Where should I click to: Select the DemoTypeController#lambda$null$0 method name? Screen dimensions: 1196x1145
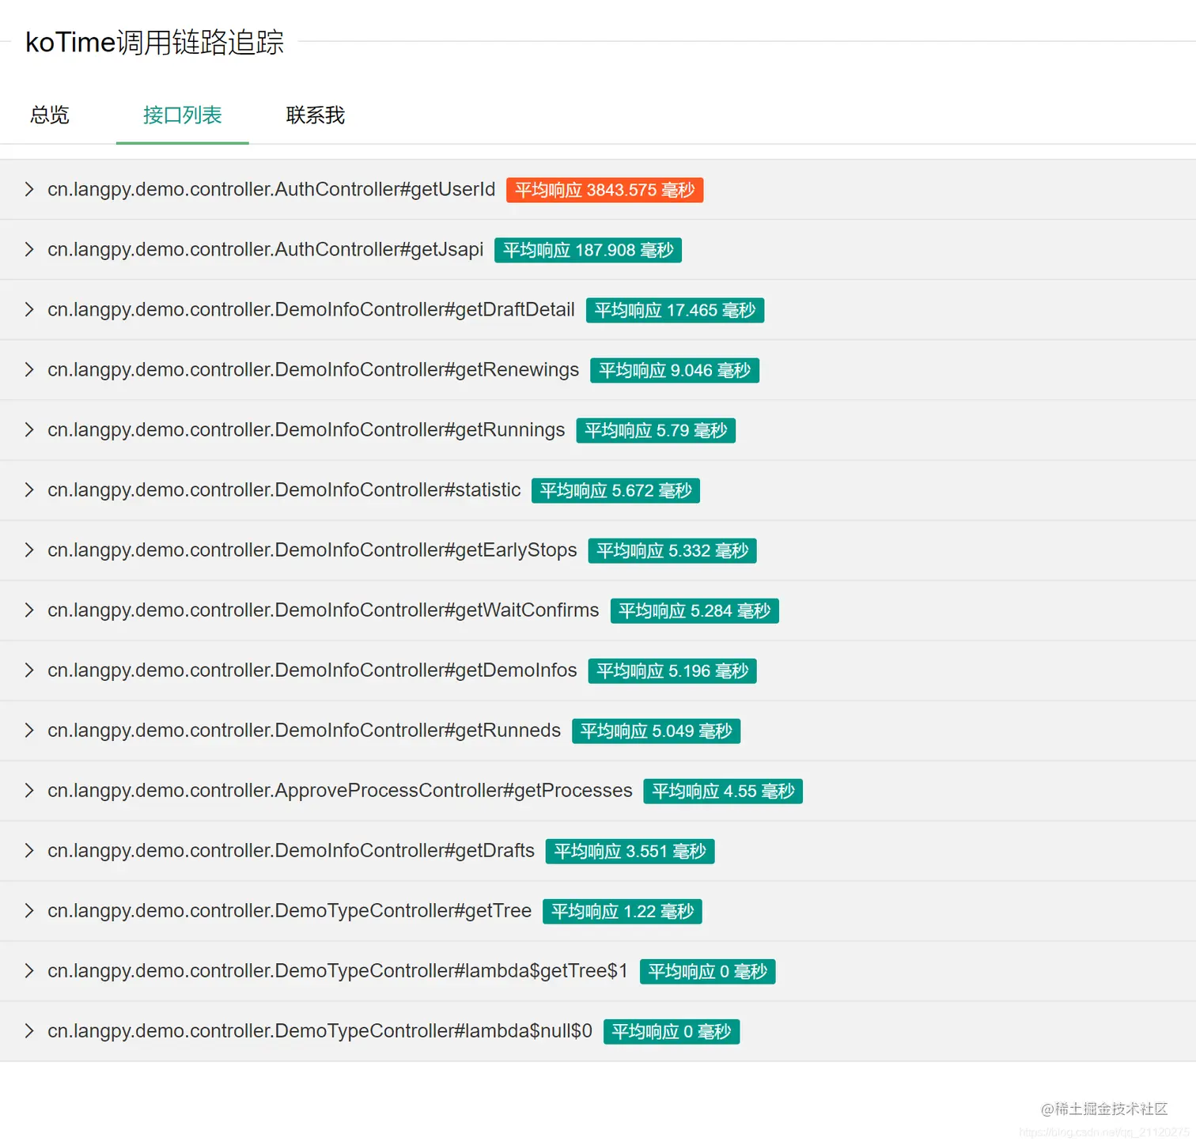pyautogui.click(x=320, y=1031)
